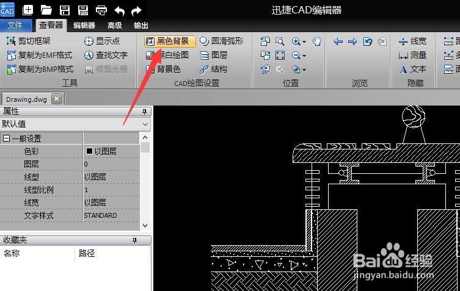Select the zoom window magnifier icon
The width and height of the screenshot is (460, 291).
pos(280,41)
